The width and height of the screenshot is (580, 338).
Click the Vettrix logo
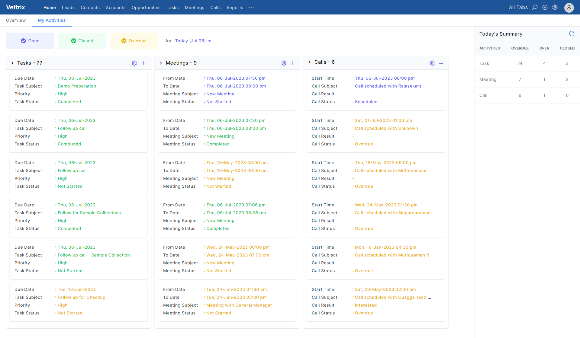pos(15,7)
